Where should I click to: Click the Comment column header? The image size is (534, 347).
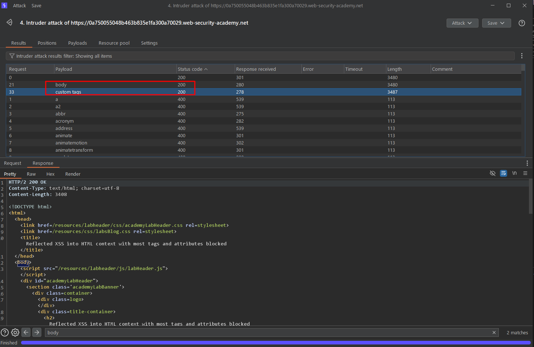[x=476, y=69]
